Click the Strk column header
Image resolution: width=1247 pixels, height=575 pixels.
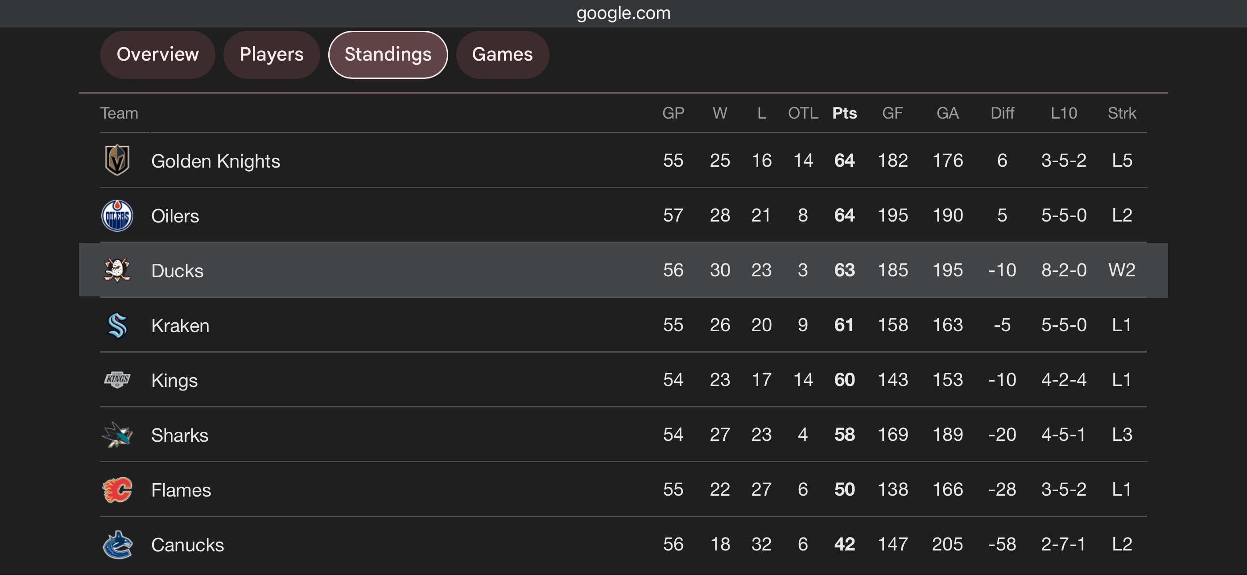(1122, 113)
